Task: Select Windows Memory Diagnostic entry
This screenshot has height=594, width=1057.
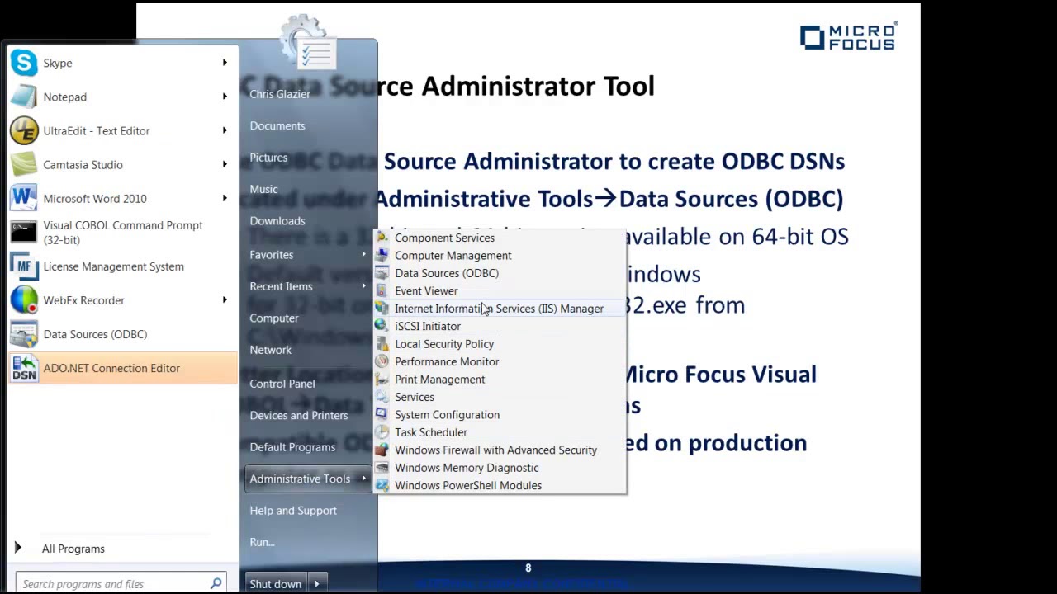Action: [467, 468]
